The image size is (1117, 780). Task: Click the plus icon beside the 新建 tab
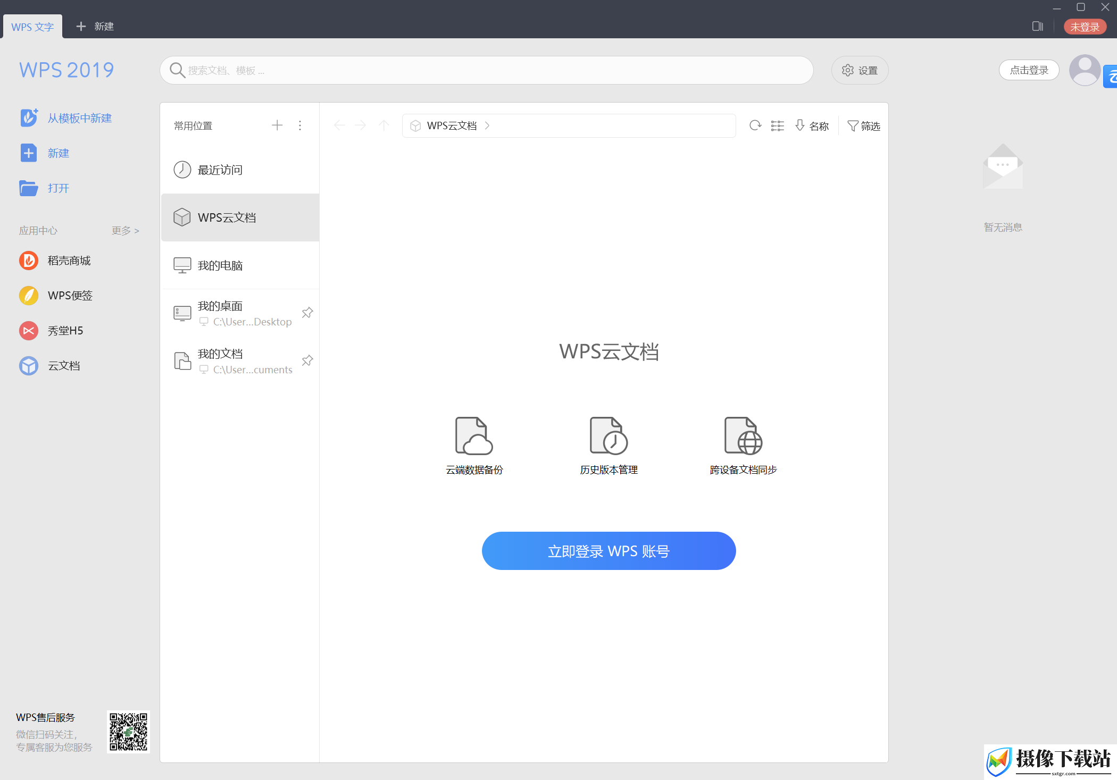click(81, 26)
